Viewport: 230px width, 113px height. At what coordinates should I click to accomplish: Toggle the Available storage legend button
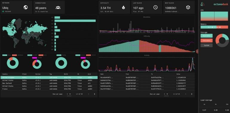click(x=206, y=36)
